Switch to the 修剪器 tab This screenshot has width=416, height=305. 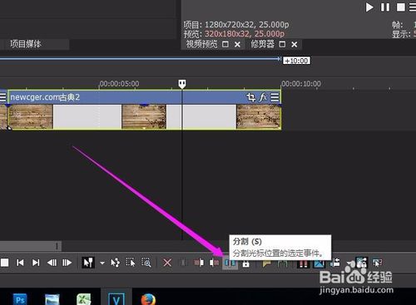tap(262, 44)
